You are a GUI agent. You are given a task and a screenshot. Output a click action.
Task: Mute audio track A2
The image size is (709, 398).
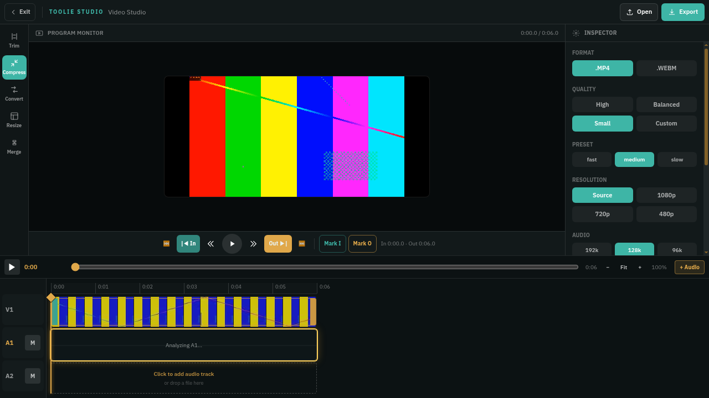click(33, 376)
